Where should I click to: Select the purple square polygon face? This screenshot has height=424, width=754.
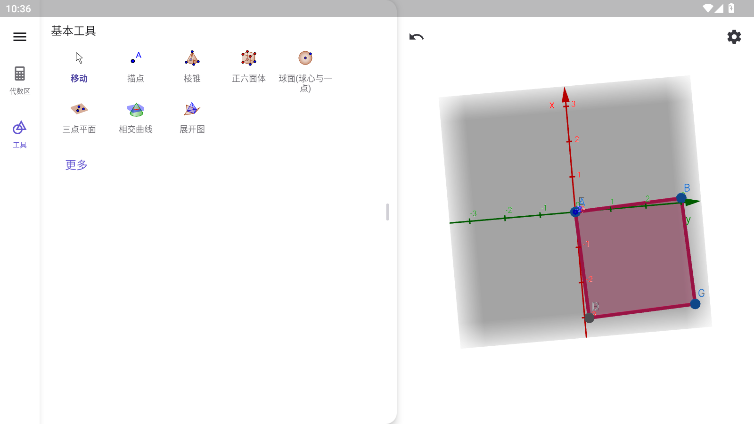(x=635, y=258)
